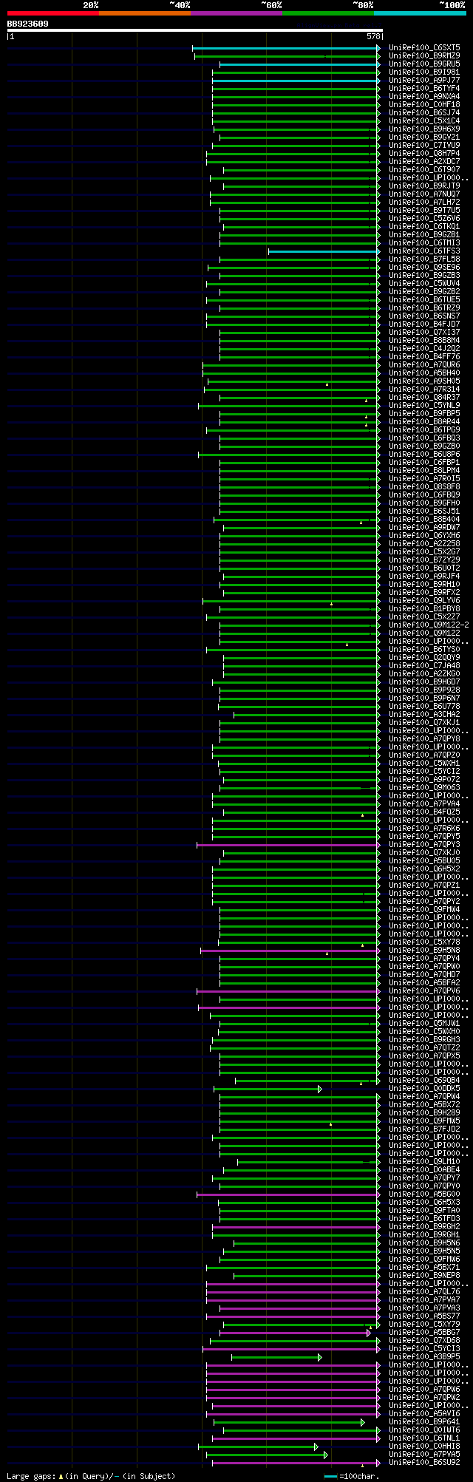Viewport: 473px width, 1482px height.
Task: Select hit label UniRef100_C6TMI3
Action: coord(424,243)
